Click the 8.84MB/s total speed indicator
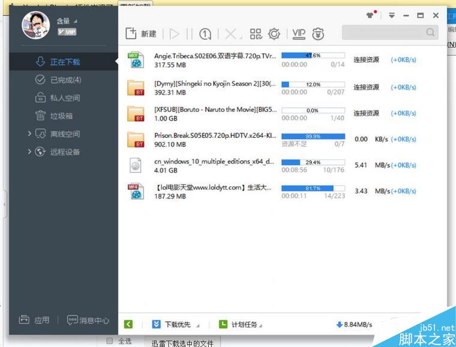 point(354,324)
